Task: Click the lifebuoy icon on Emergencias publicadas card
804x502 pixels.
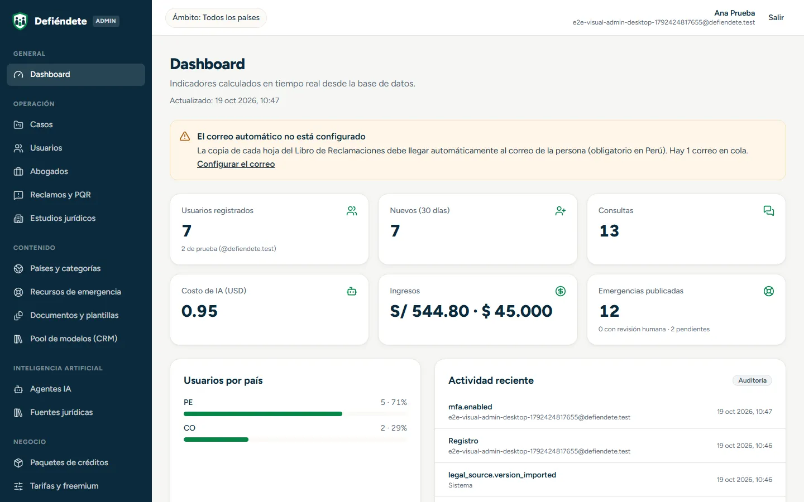Action: [x=769, y=291]
